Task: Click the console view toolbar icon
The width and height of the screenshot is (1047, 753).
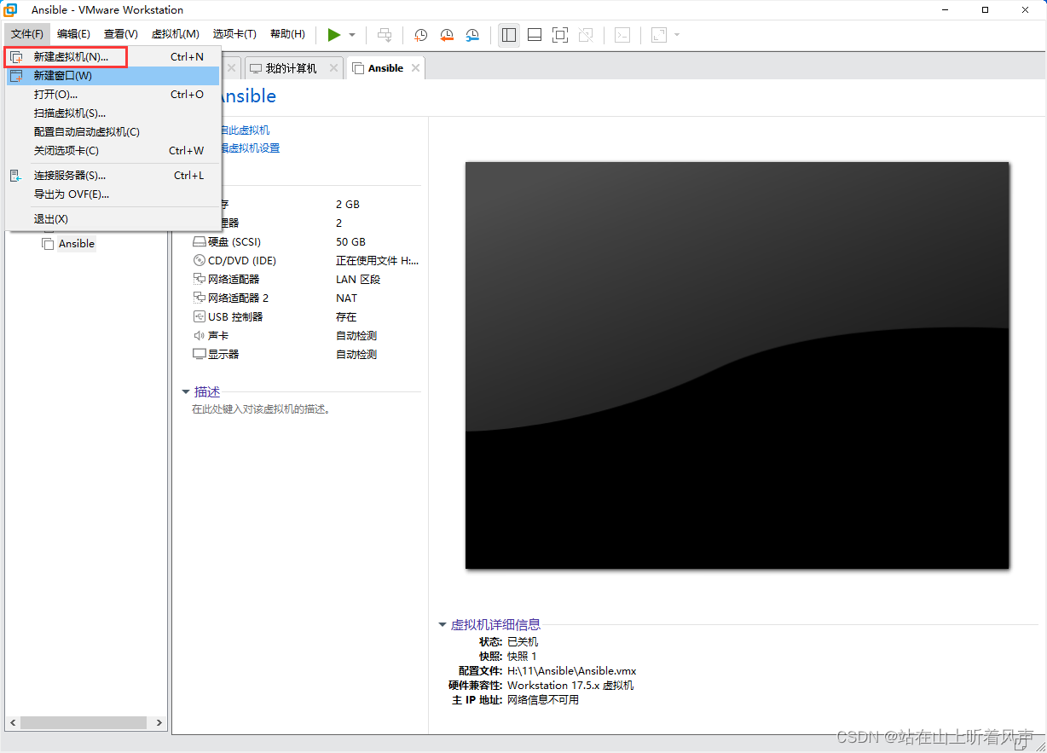Action: 623,35
